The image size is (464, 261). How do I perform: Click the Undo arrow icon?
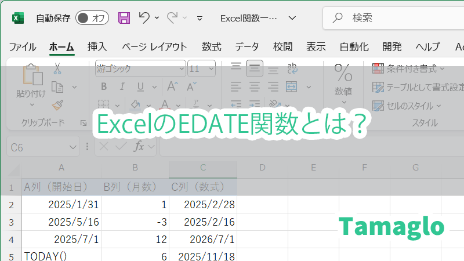point(145,18)
